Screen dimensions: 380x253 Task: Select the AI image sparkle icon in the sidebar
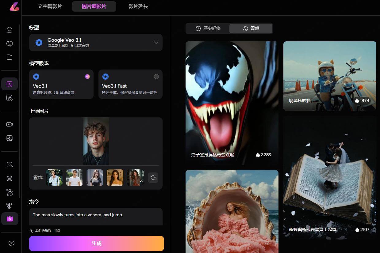10,98
